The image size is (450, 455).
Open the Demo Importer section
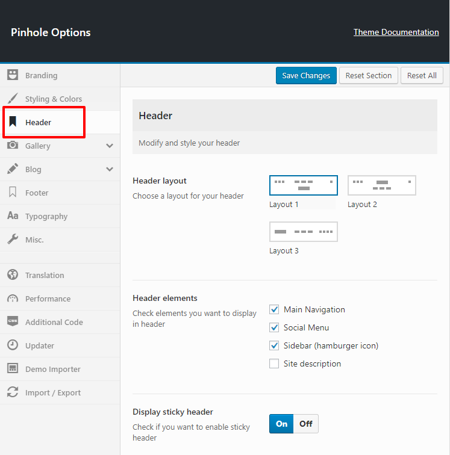[x=60, y=369]
